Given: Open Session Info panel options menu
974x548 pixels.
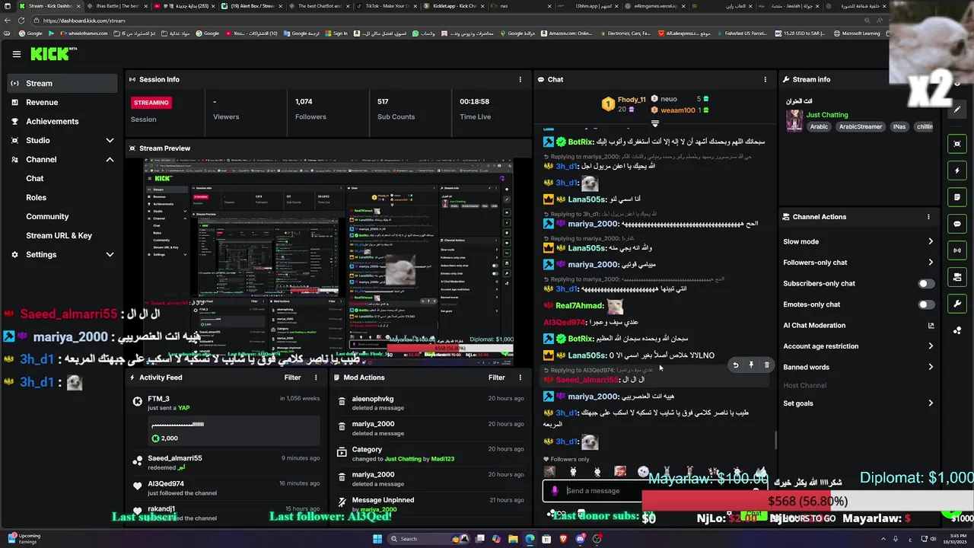Looking at the screenshot, I should click(x=520, y=79).
